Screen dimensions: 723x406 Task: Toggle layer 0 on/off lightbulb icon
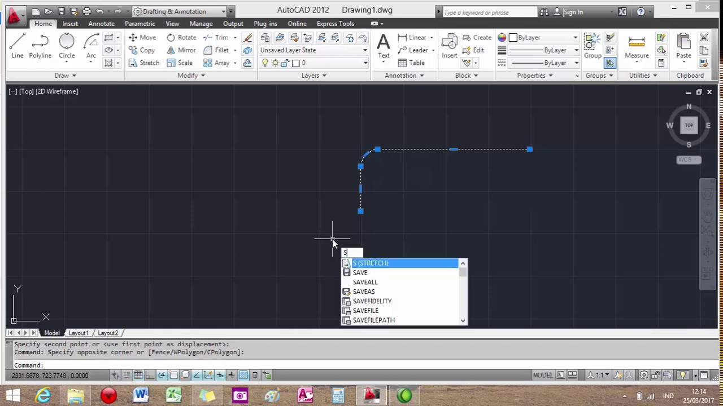pos(264,63)
